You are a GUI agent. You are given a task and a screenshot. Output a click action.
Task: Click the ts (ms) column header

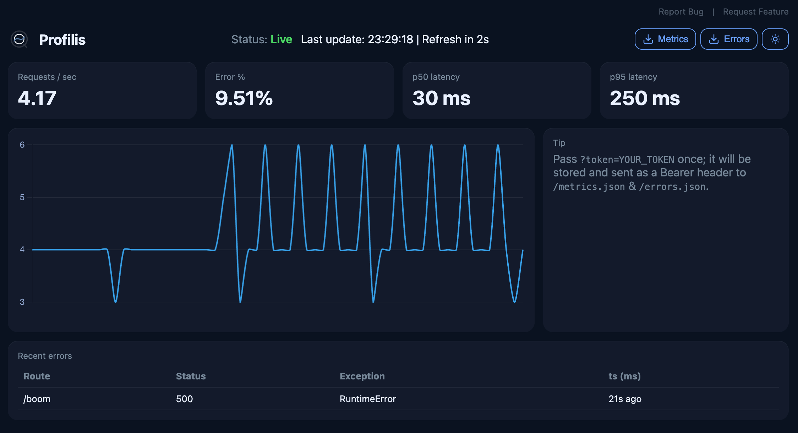tap(624, 376)
